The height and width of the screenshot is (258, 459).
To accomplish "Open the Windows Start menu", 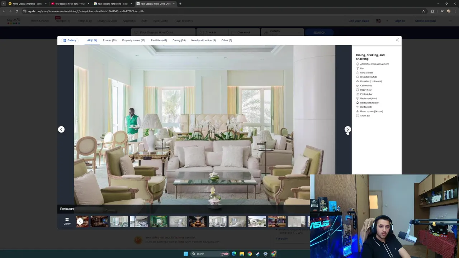I will pos(186,254).
